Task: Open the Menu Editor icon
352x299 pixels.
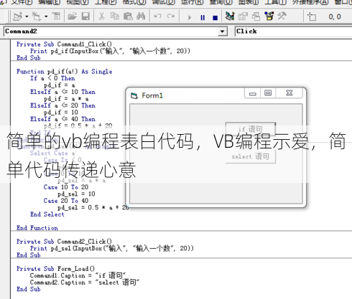Action: point(57,16)
